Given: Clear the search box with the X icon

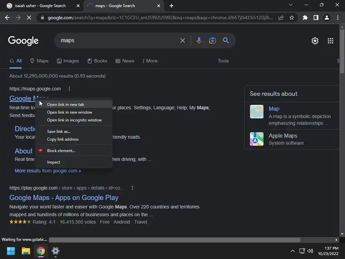Looking at the screenshot, I should pyautogui.click(x=182, y=40).
